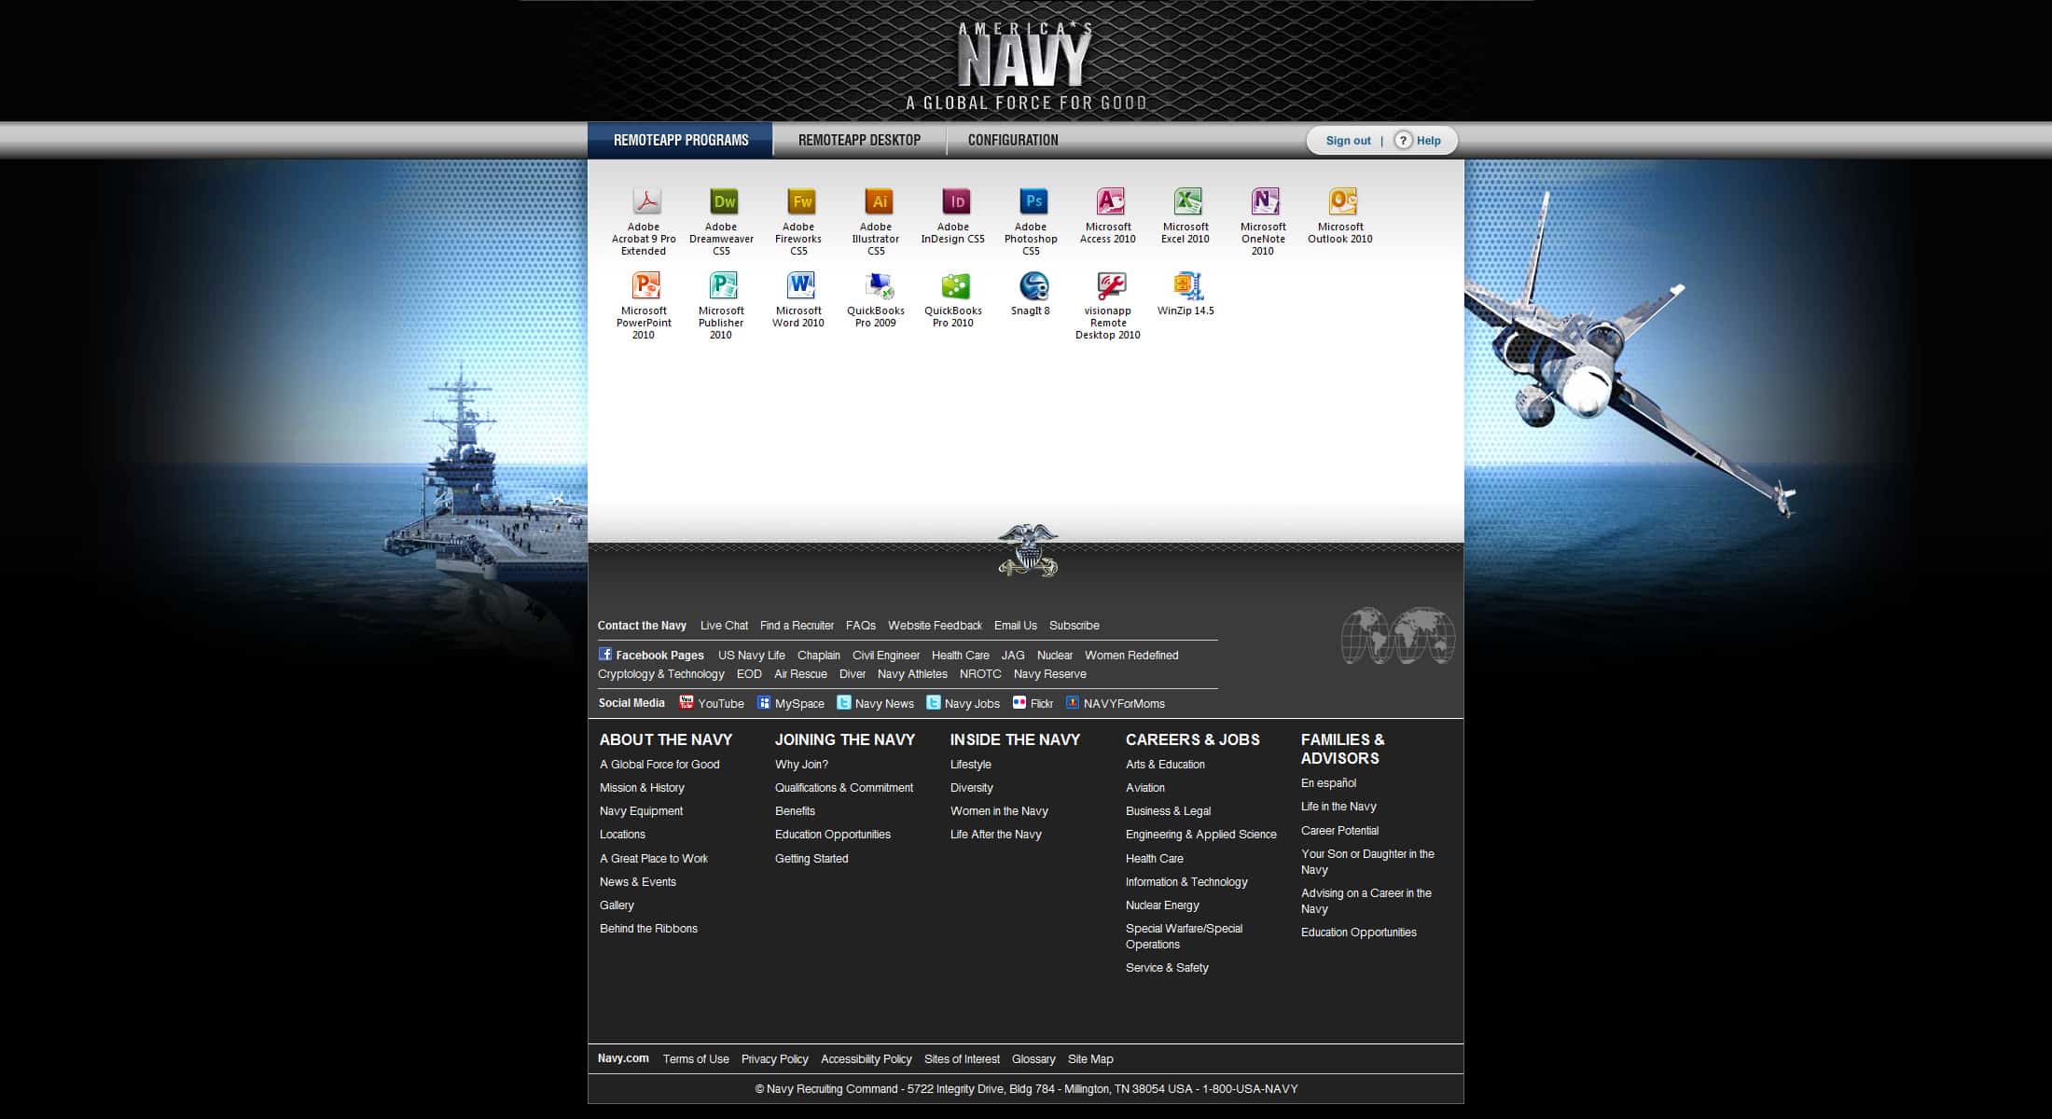Open Terms of Use page

pyautogui.click(x=696, y=1059)
